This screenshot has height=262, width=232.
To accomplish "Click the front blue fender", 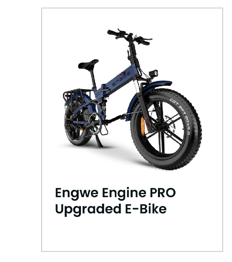I will pyautogui.click(x=147, y=93).
